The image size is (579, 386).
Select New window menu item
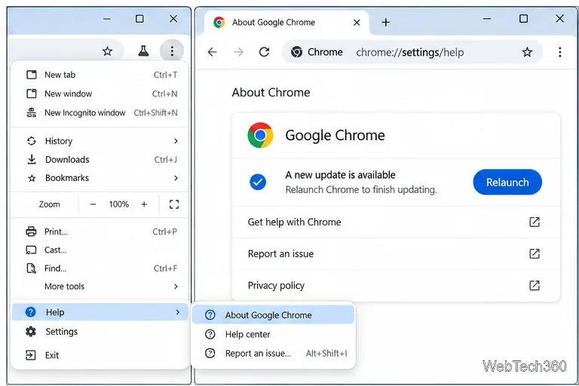click(100, 93)
